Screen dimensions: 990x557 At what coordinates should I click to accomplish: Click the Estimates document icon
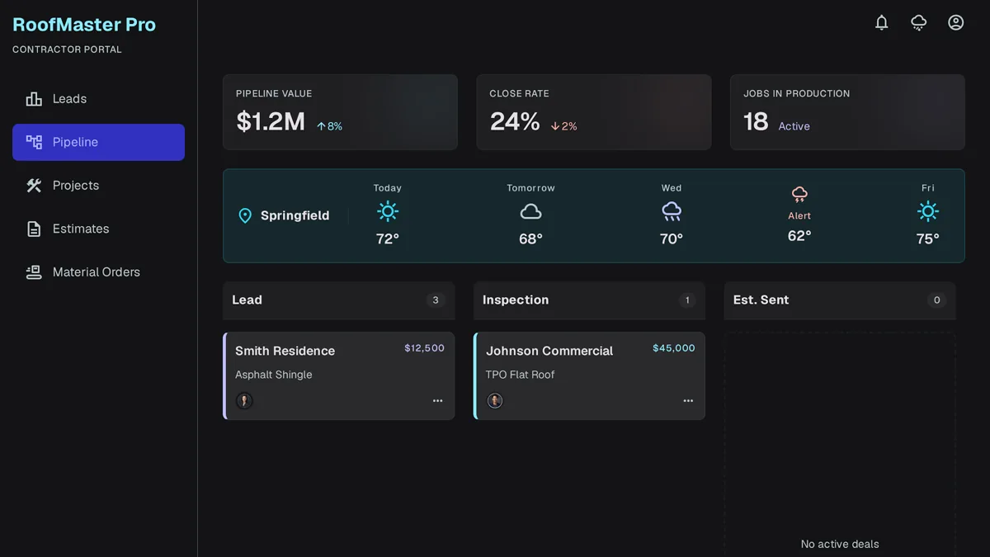click(x=34, y=229)
